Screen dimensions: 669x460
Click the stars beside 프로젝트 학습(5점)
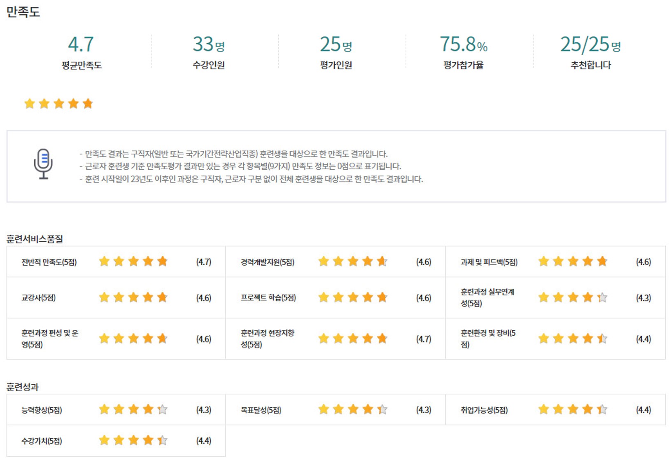point(353,297)
